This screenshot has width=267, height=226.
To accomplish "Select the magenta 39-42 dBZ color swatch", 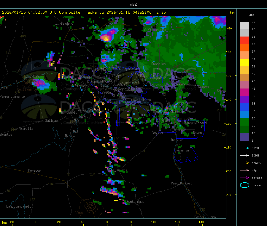I will click(244, 92).
